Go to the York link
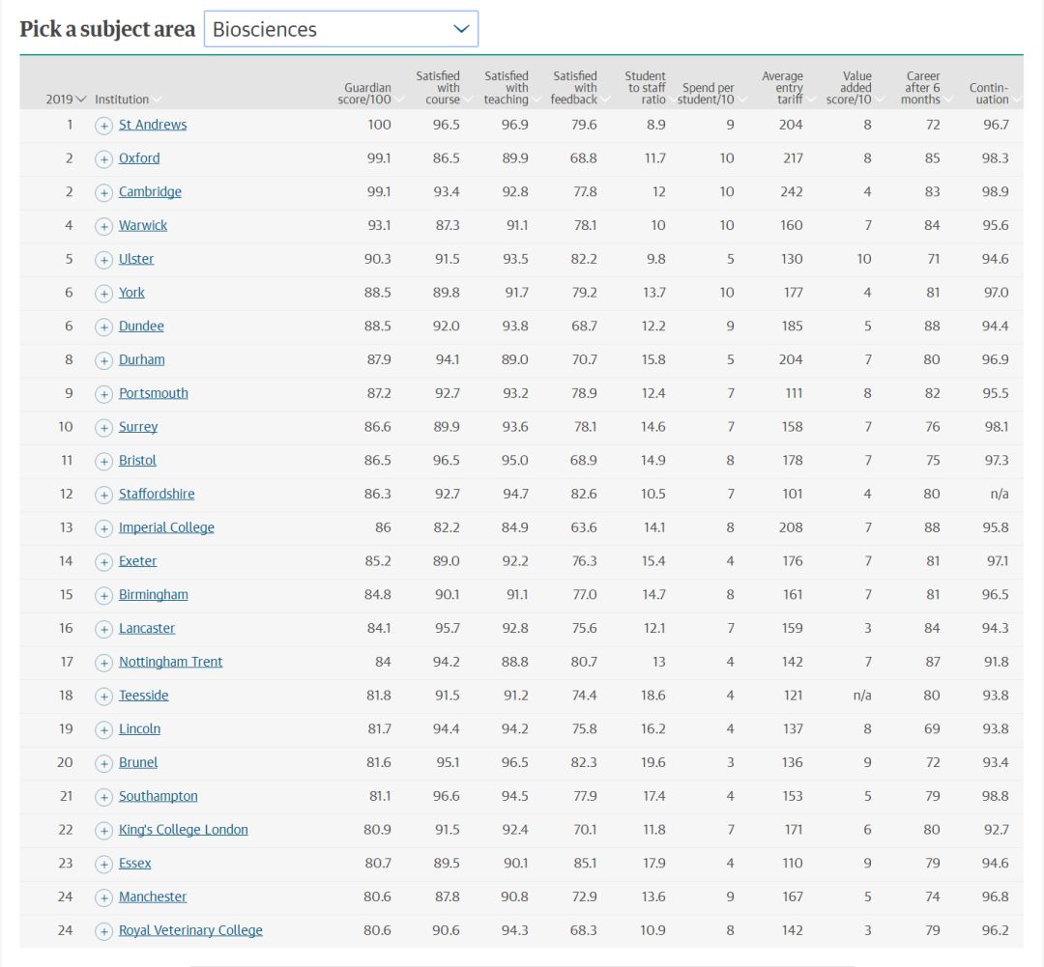The width and height of the screenshot is (1044, 967). (x=131, y=293)
